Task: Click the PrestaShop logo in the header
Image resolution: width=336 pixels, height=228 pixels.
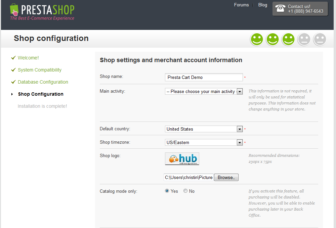Action: 42,12
